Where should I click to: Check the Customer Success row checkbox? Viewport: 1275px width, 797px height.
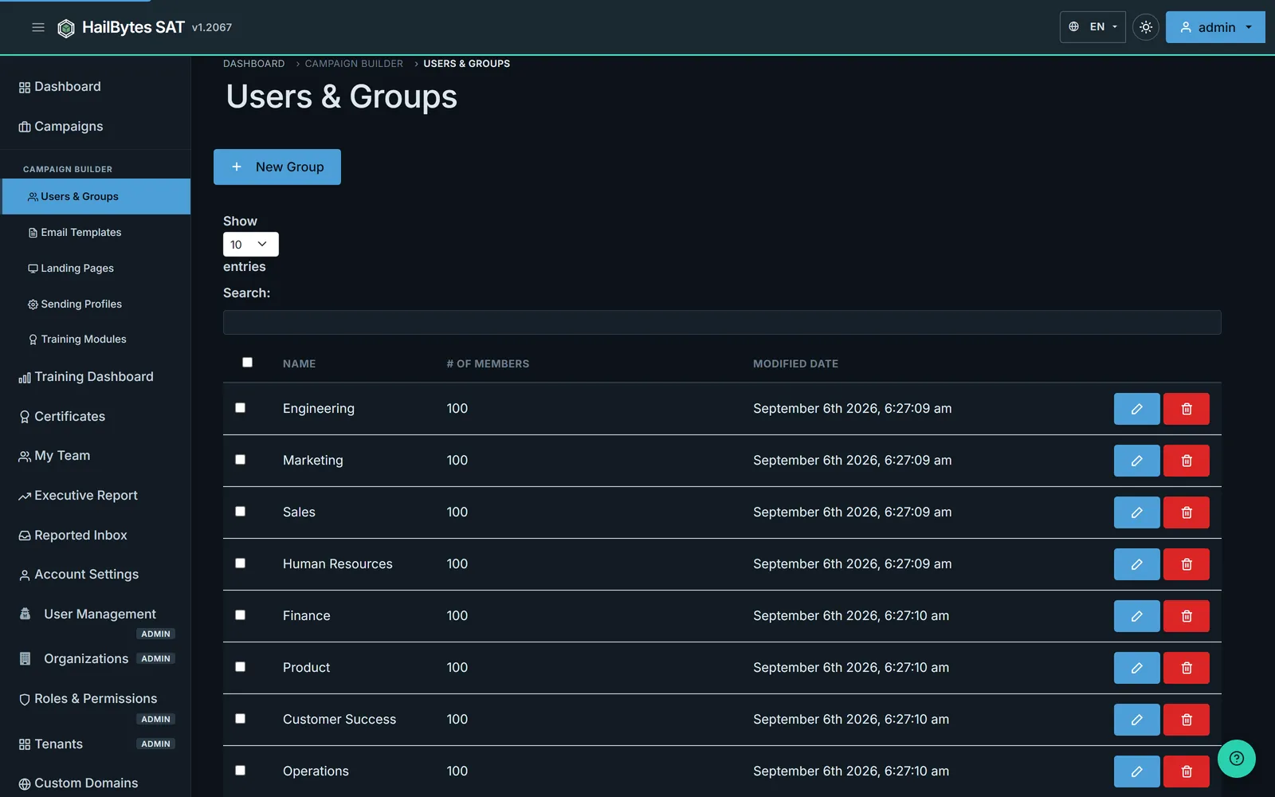(x=240, y=718)
